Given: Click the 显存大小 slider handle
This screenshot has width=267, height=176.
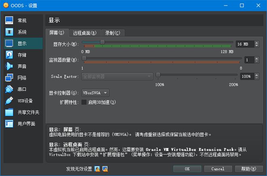Looking at the screenshot, I should click(102, 42).
